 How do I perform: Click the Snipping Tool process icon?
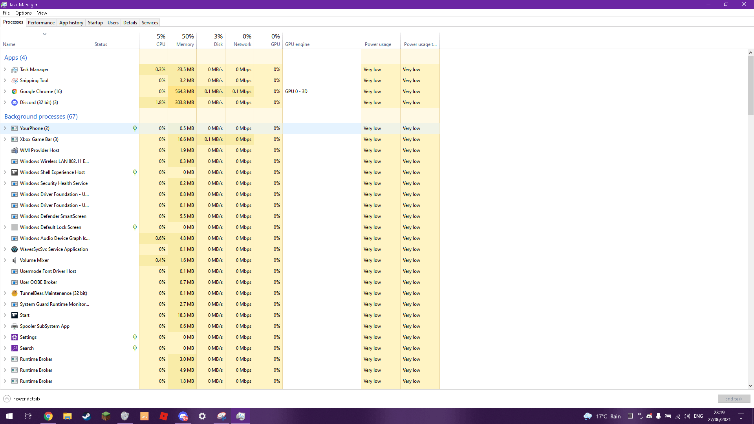coord(15,80)
